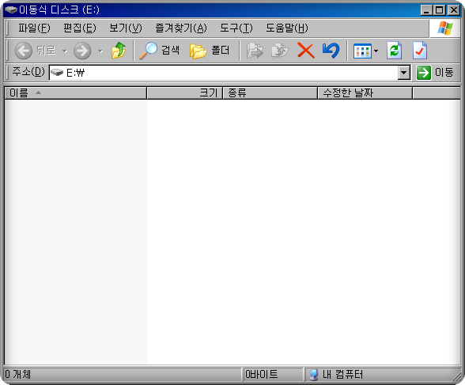Screen dimensions: 465x385
Task: Click the Back arrow navigation icon
Action: (x=24, y=51)
